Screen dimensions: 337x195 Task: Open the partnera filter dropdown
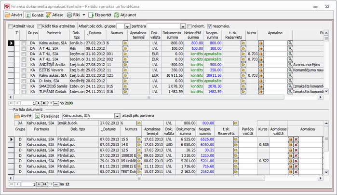click(x=183, y=27)
